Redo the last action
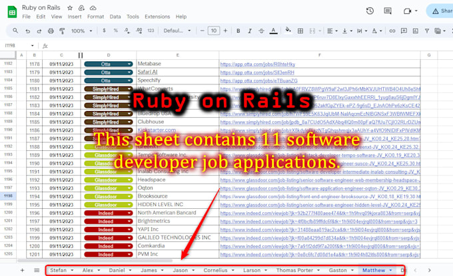Viewport: 453px width, 276px height. 39,31
